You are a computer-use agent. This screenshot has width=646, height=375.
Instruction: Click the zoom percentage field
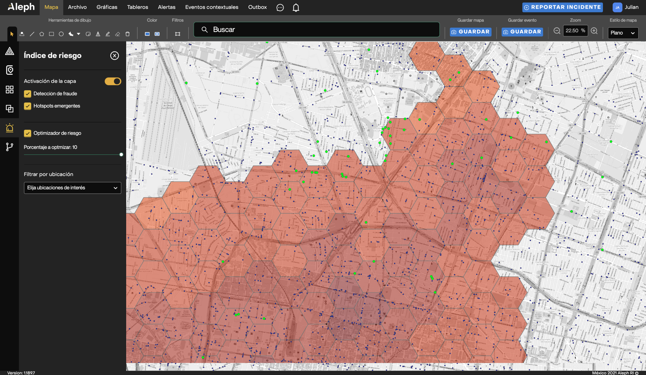point(576,31)
